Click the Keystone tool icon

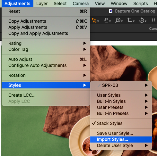(153, 20)
